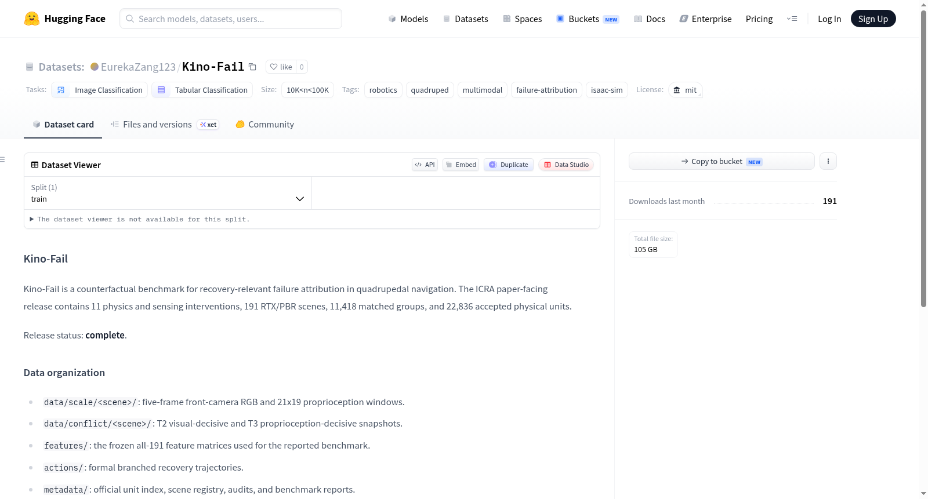Screen dimensions: 928x499
Task: Go to Spaces
Action: click(523, 19)
